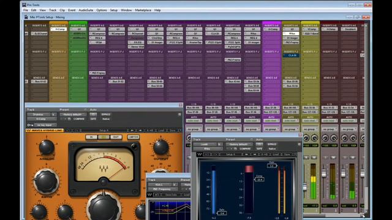Open the H-Comp track selector dropdown

39,114
